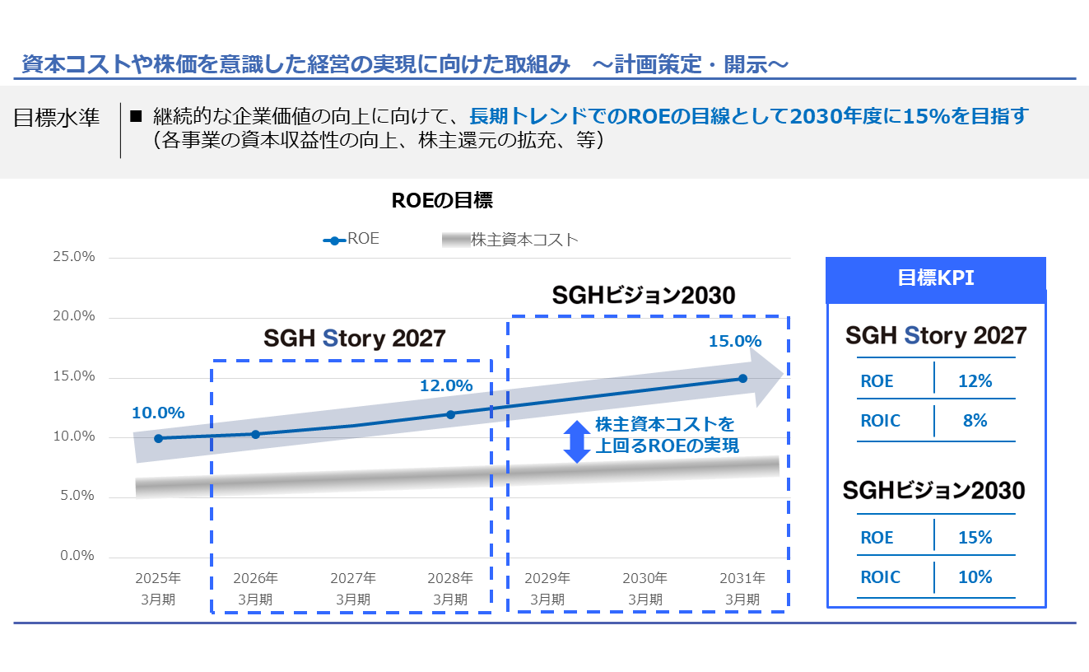Click the 2028年3月期 axis label

450,589
